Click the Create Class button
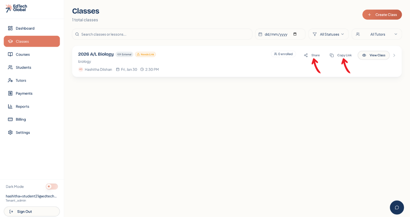Screen dimensions: 410x217 point(382,15)
